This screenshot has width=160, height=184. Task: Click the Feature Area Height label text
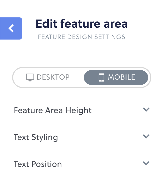pyautogui.click(x=53, y=110)
